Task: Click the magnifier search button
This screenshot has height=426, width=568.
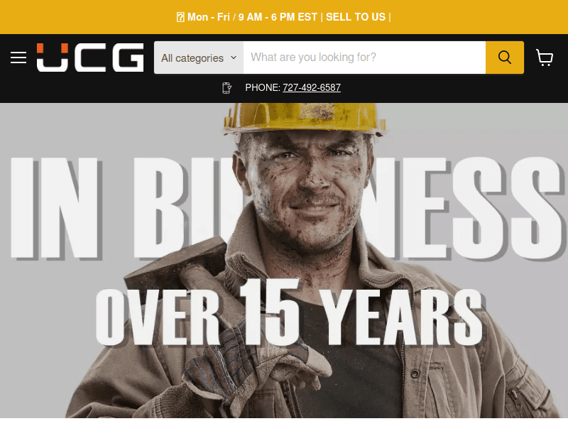Action: click(x=505, y=58)
